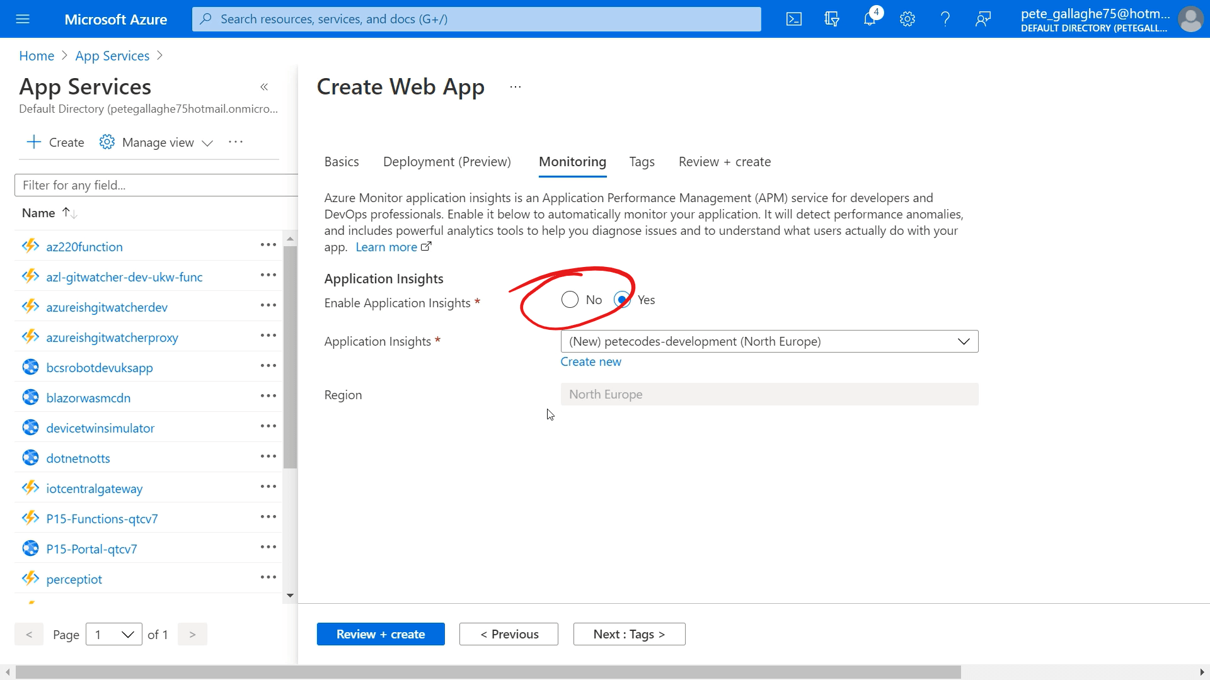Click the previous page arrow button
The width and height of the screenshot is (1210, 680).
tap(29, 634)
